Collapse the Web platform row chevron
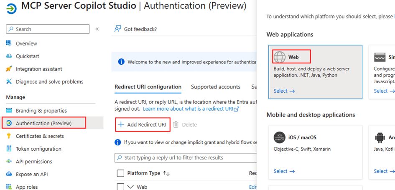 [x=130, y=187]
